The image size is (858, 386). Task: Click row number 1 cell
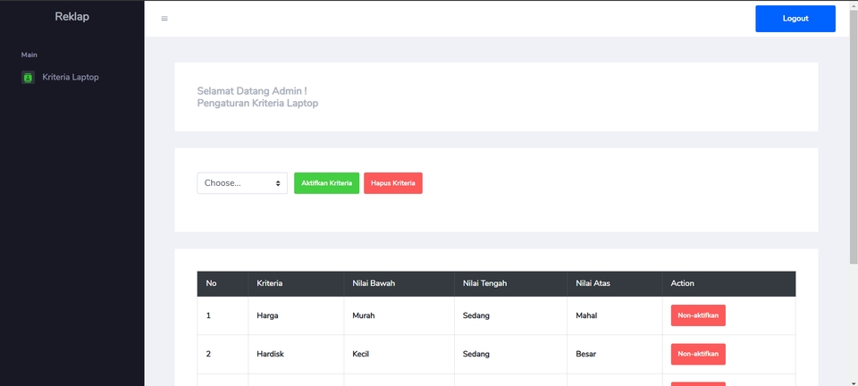pyautogui.click(x=223, y=315)
